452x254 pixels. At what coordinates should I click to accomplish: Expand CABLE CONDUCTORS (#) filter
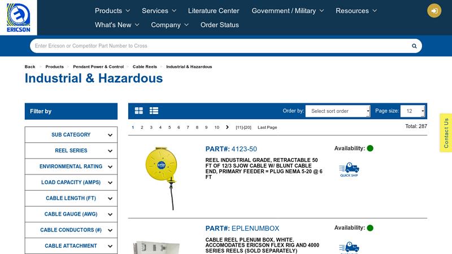pyautogui.click(x=71, y=230)
